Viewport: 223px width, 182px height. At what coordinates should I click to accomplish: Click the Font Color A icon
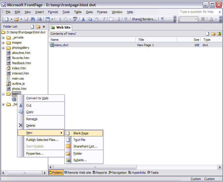pos(211,19)
